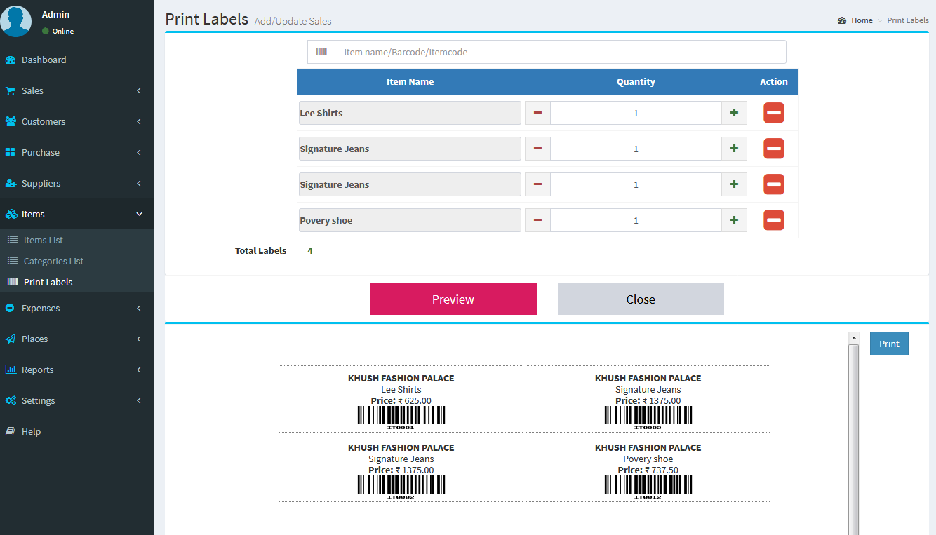
Task: Click the Admin user name
Action: pos(55,14)
